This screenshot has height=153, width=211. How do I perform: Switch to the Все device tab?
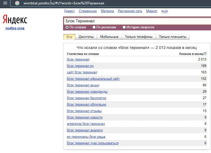point(69,37)
